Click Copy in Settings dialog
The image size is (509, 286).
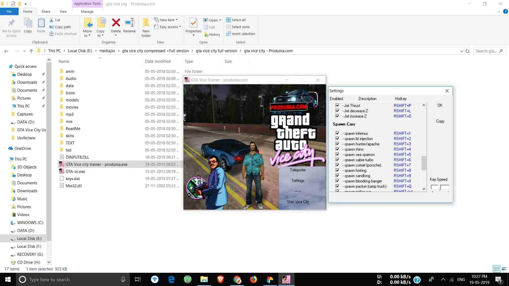click(x=440, y=121)
